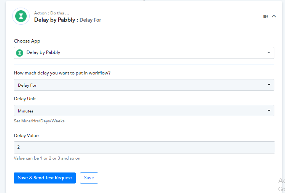Expand the Delay For dropdown arrow
285x193 pixels.
click(269, 85)
